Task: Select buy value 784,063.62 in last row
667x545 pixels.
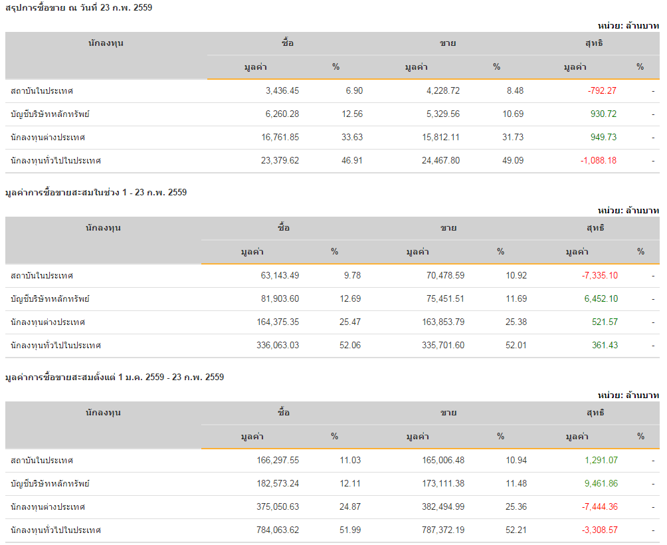Action: click(278, 530)
